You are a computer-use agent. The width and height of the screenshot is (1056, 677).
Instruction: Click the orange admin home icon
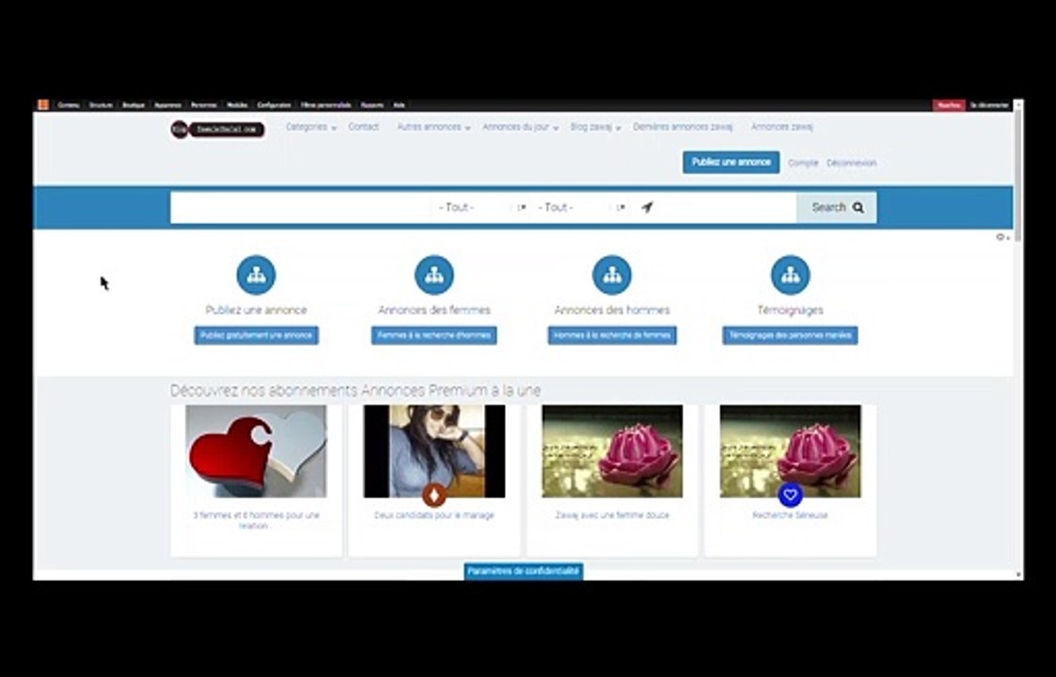43,105
